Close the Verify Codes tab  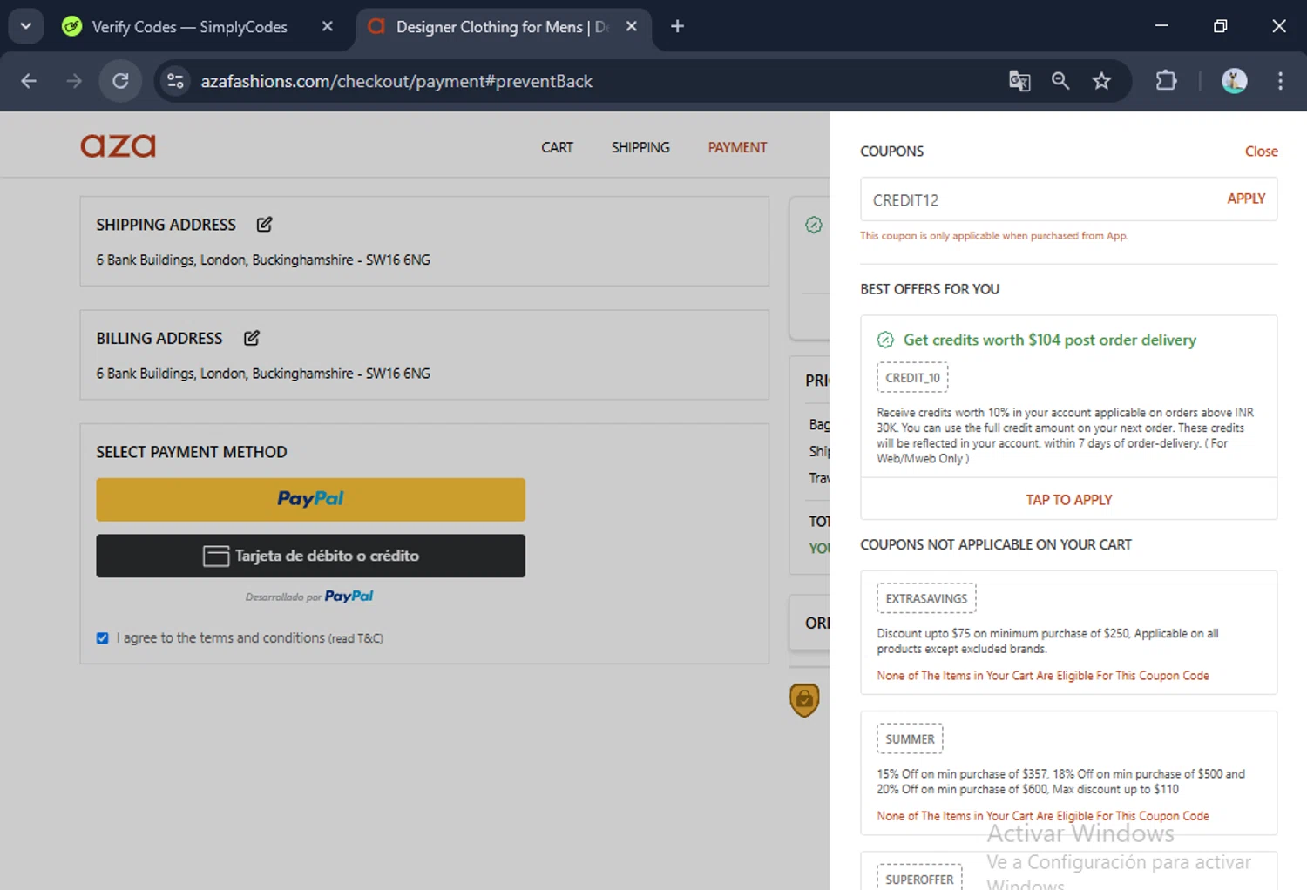(327, 26)
